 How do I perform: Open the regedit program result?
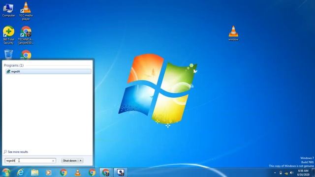coord(48,71)
